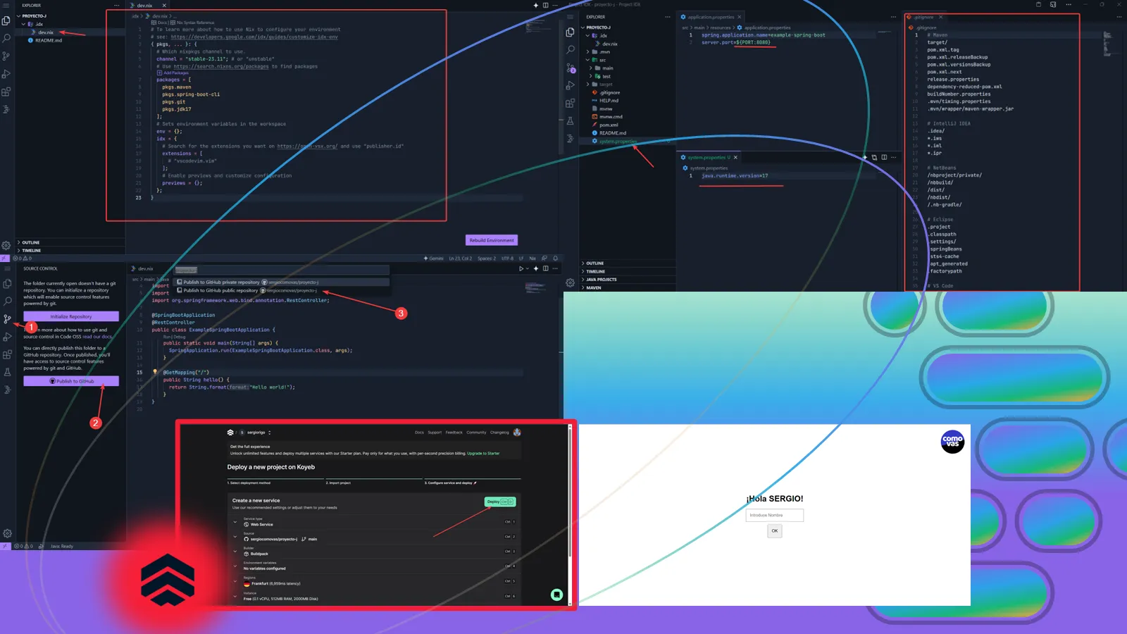Click the Publish to GitHub button

pyautogui.click(x=71, y=381)
